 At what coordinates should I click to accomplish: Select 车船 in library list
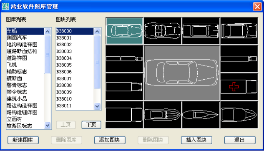(25, 31)
